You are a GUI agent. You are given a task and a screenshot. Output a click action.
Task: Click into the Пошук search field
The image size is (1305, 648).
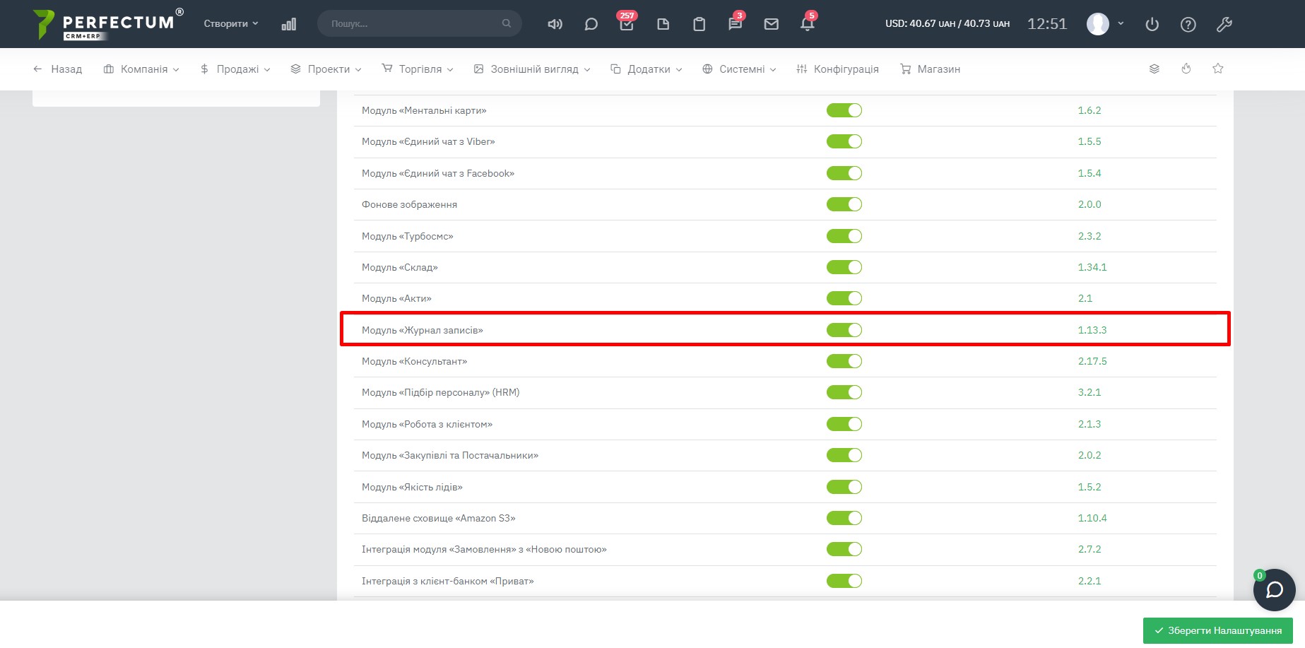[413, 24]
